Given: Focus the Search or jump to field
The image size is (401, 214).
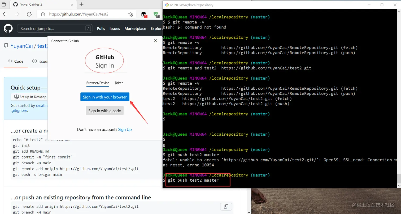Looking at the screenshot, I should click(x=55, y=28).
